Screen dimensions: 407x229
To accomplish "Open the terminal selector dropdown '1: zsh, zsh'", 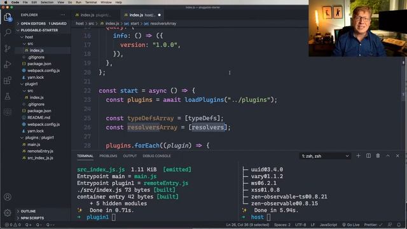I will (325, 156).
